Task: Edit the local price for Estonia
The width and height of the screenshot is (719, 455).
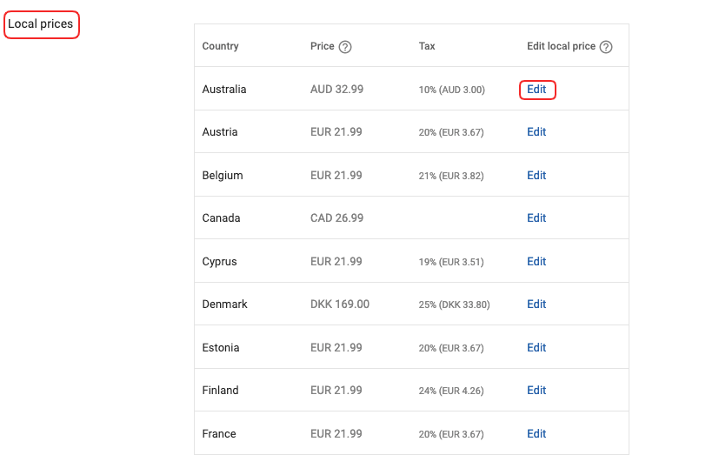Action: coord(536,348)
